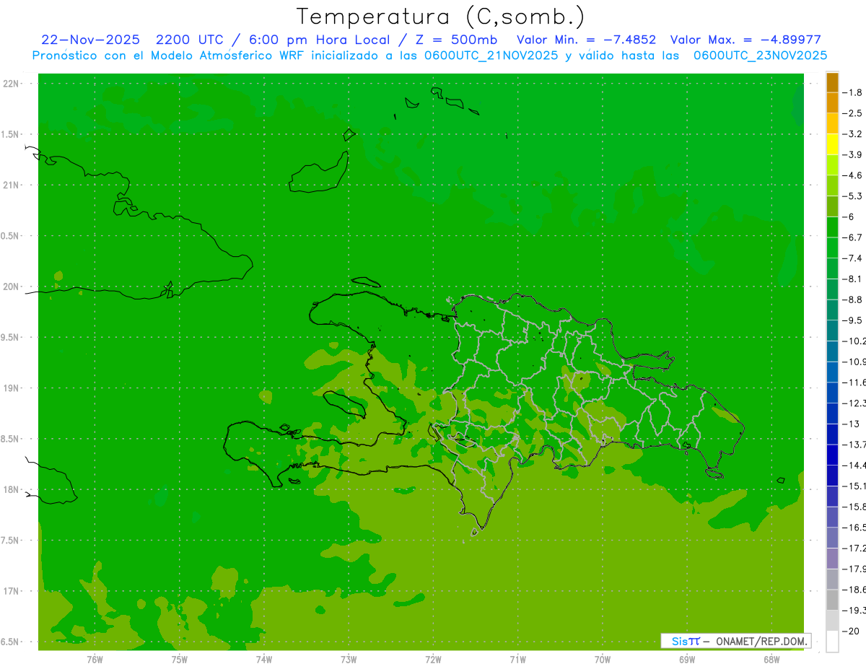Click the "21N" latitude label

tap(11, 185)
